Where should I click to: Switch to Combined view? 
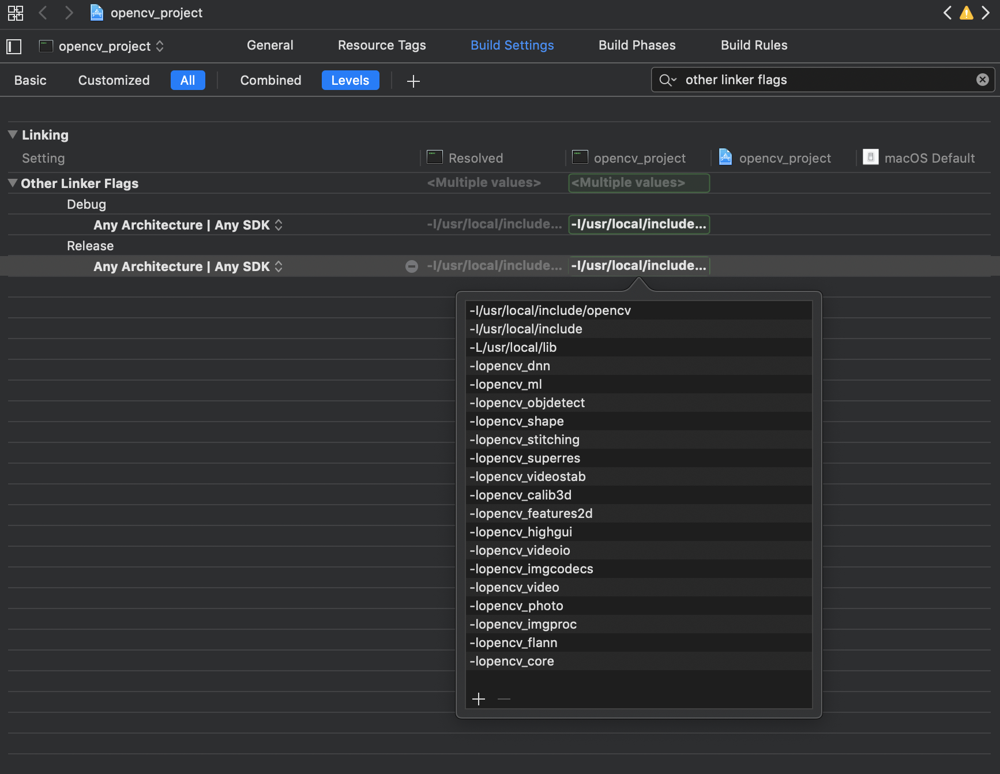[270, 80]
